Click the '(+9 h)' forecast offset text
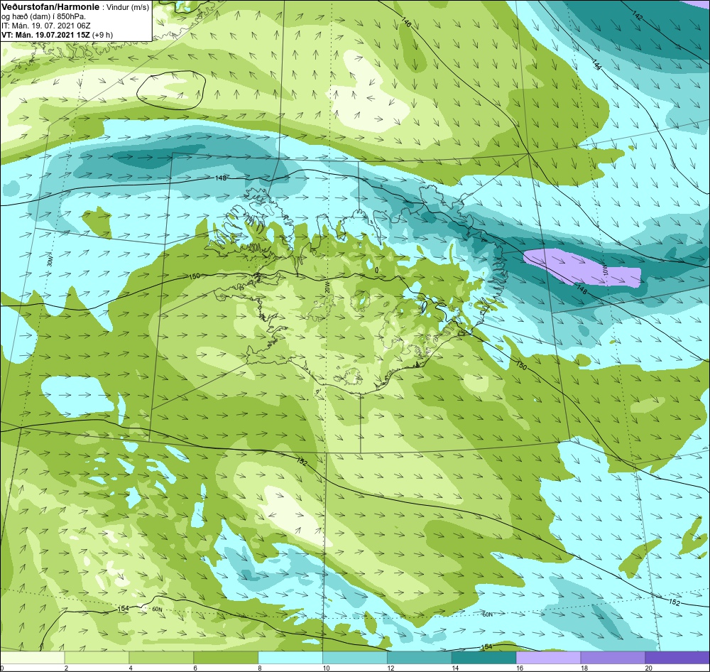Image resolution: width=710 pixels, height=672 pixels. click(102, 35)
